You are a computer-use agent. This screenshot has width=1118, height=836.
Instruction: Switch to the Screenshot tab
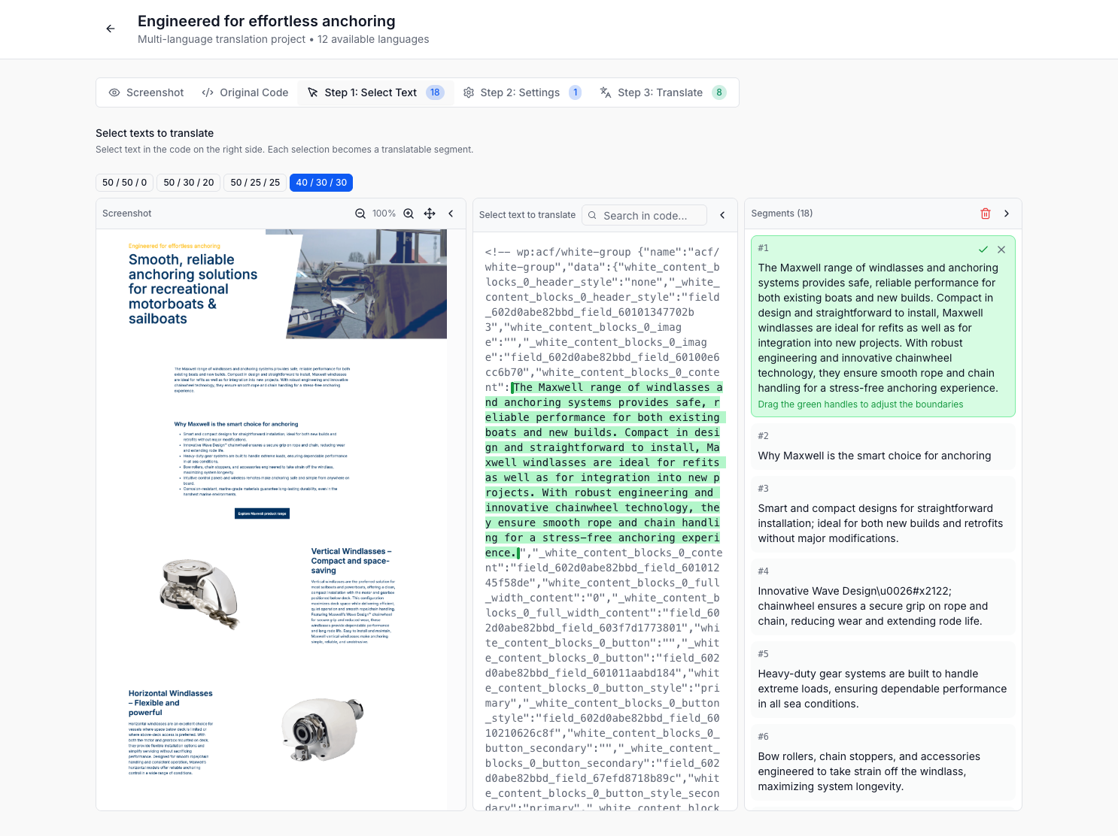tap(147, 92)
